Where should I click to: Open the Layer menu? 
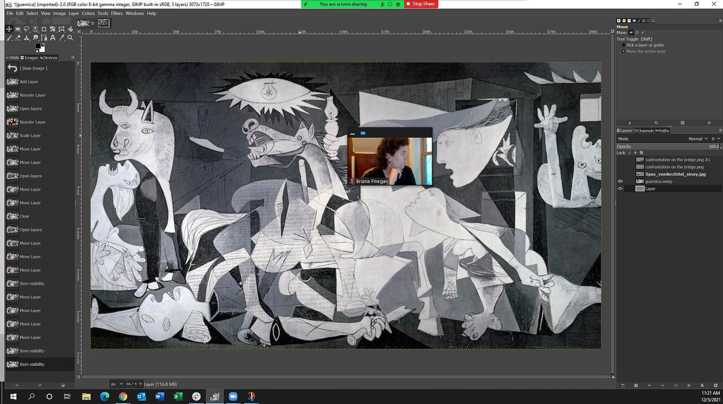(73, 13)
